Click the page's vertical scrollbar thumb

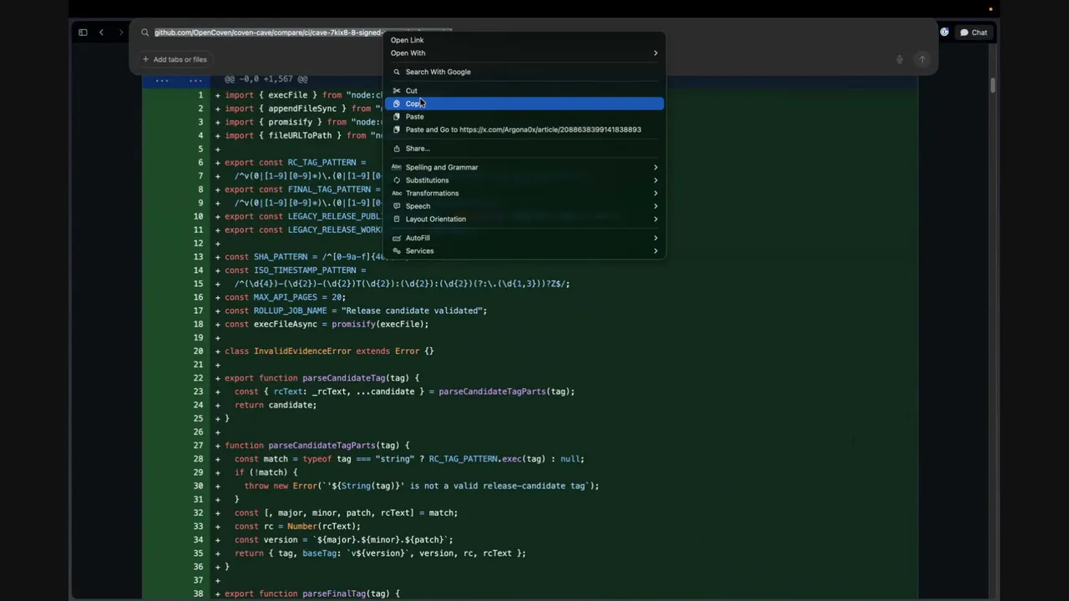[993, 85]
